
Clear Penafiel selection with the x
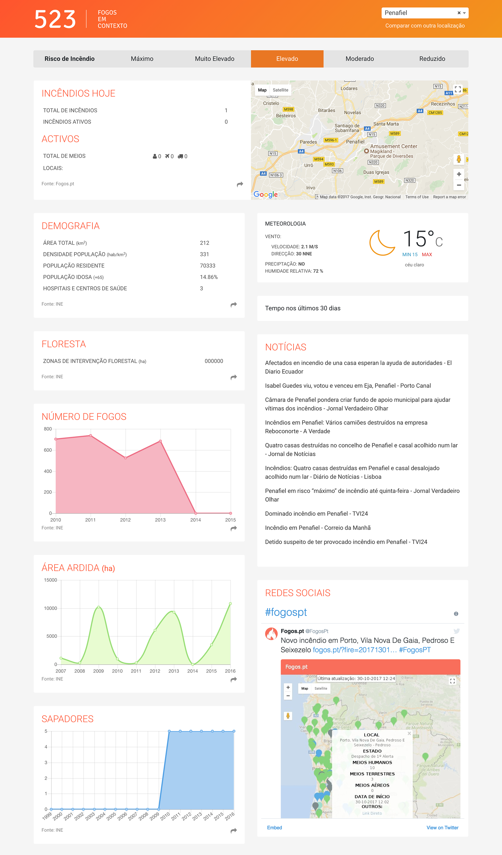coord(459,13)
